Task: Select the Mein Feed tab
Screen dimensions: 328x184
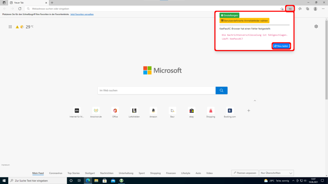Action: tap(38, 173)
